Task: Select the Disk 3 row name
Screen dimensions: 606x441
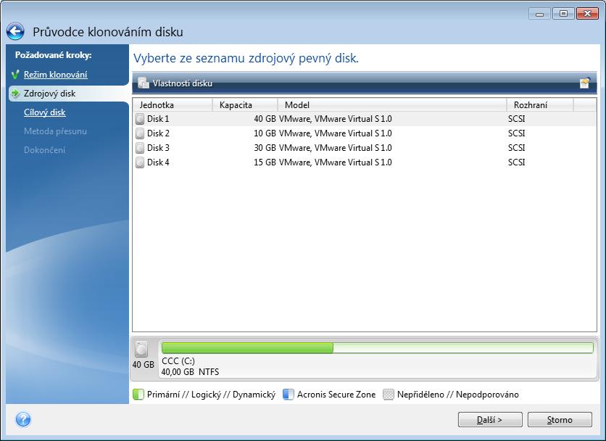Action: point(158,148)
